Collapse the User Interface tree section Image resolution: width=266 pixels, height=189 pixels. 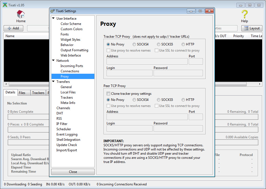coord(53,18)
